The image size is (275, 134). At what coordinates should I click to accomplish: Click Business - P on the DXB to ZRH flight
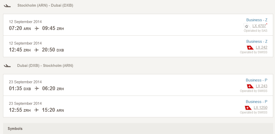[x=256, y=80]
